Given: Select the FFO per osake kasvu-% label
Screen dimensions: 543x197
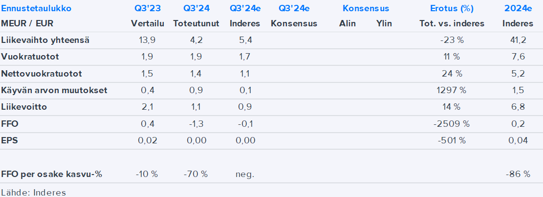Looking at the screenshot, I should click(x=52, y=174).
